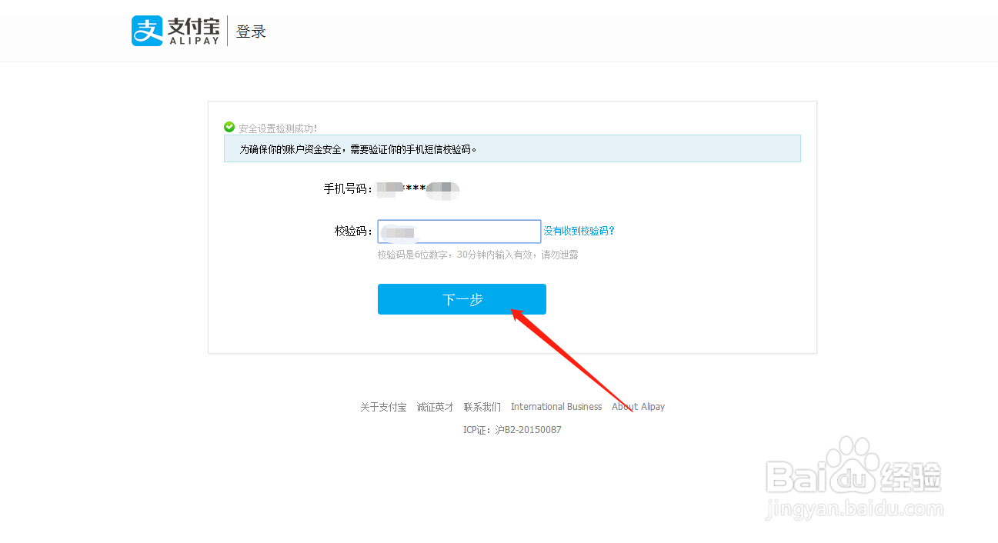Viewport: 998px width, 543px height.
Task: Open the 联系我们 footer link
Action: click(482, 407)
